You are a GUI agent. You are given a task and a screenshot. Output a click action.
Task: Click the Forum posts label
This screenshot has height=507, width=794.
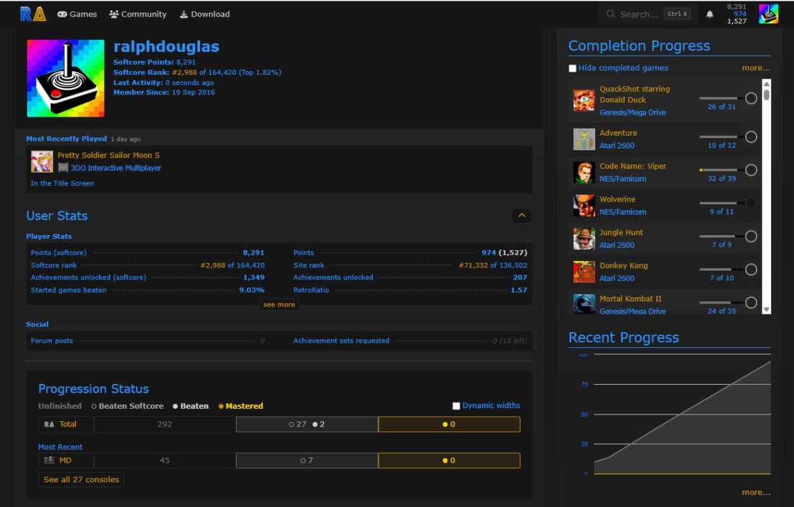point(52,341)
